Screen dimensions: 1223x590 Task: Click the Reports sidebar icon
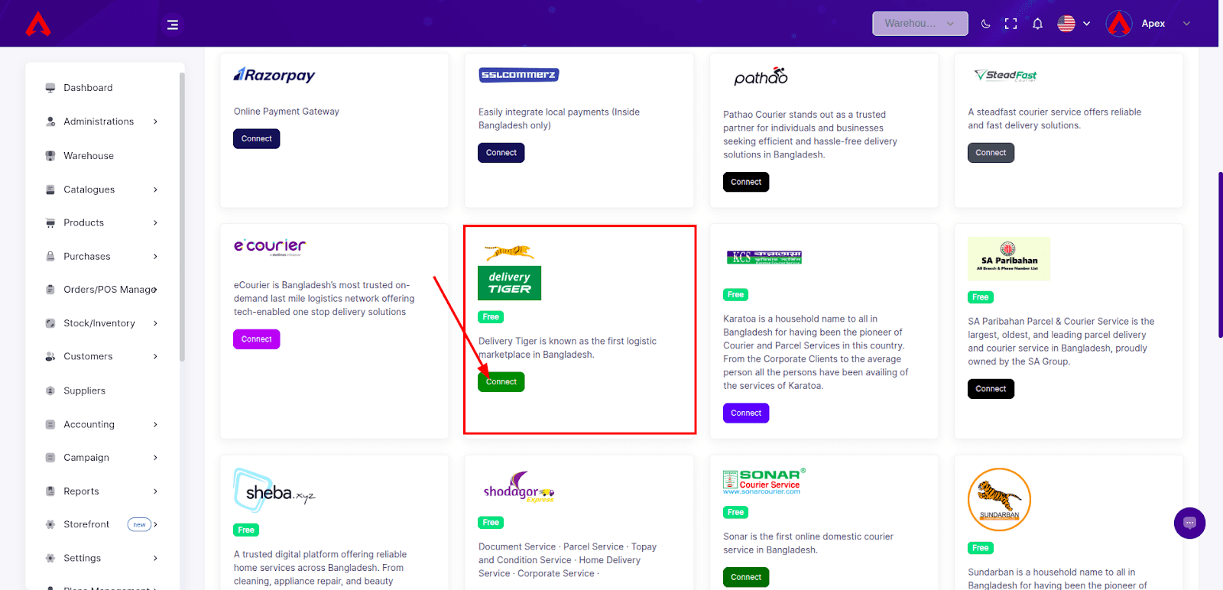pyautogui.click(x=50, y=491)
